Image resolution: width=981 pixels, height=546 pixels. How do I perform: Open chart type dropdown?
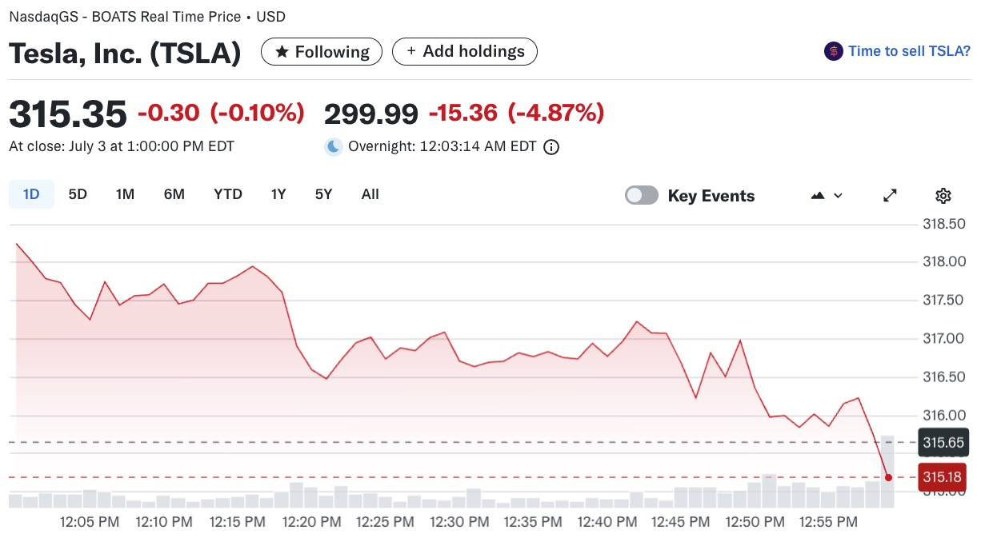click(827, 196)
